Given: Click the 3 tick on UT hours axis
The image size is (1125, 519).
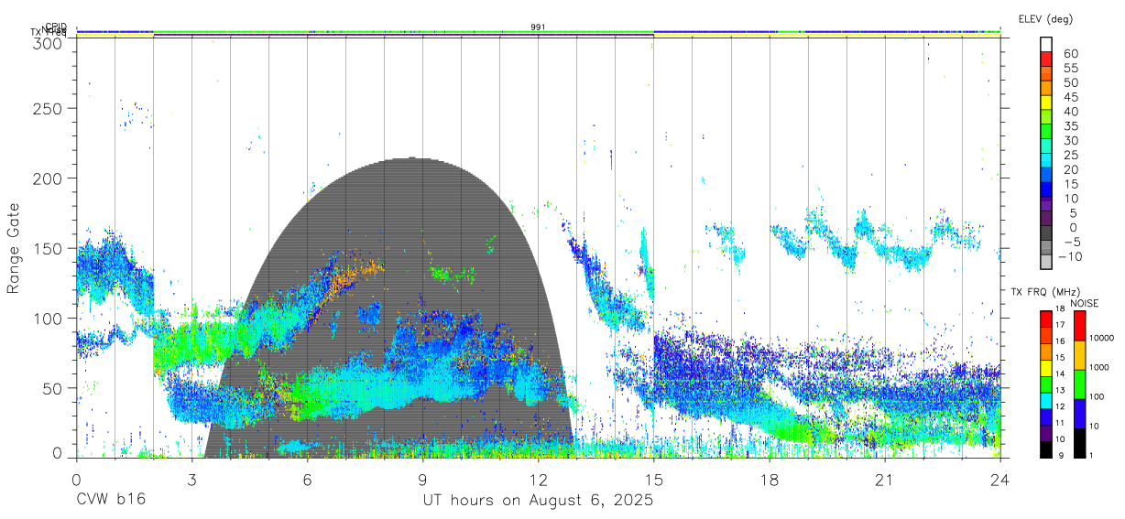Looking at the screenshot, I should [x=191, y=479].
